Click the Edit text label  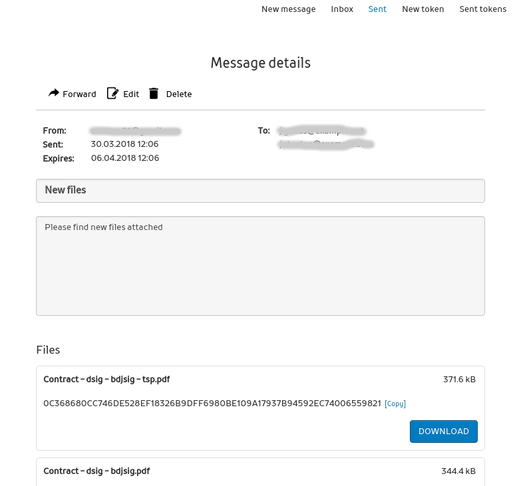[x=131, y=94]
